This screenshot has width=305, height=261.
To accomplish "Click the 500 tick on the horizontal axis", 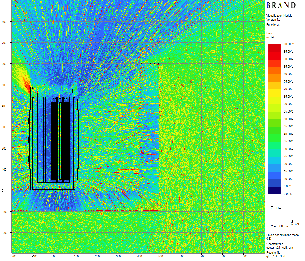I will (161, 256).
